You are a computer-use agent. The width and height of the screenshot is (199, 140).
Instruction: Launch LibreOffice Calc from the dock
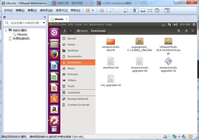pyautogui.click(x=54, y=77)
